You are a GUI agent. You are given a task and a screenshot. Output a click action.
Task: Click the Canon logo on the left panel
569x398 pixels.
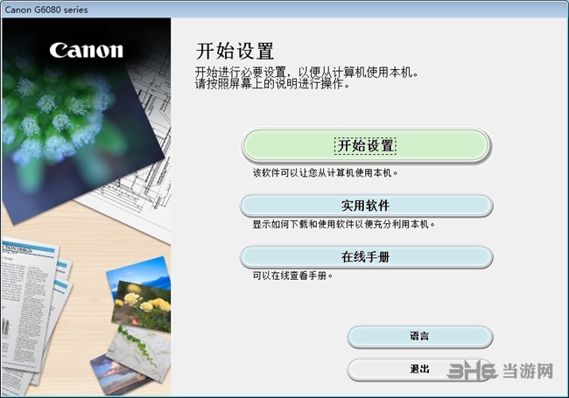click(87, 50)
